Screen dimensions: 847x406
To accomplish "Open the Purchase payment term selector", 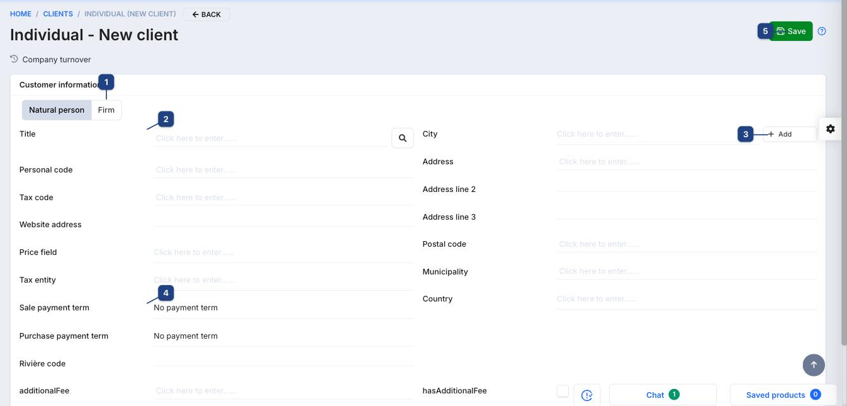I will (283, 336).
